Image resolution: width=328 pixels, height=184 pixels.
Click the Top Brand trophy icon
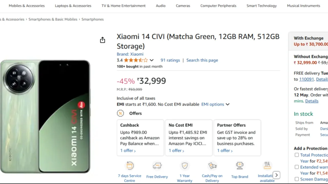[240, 166]
